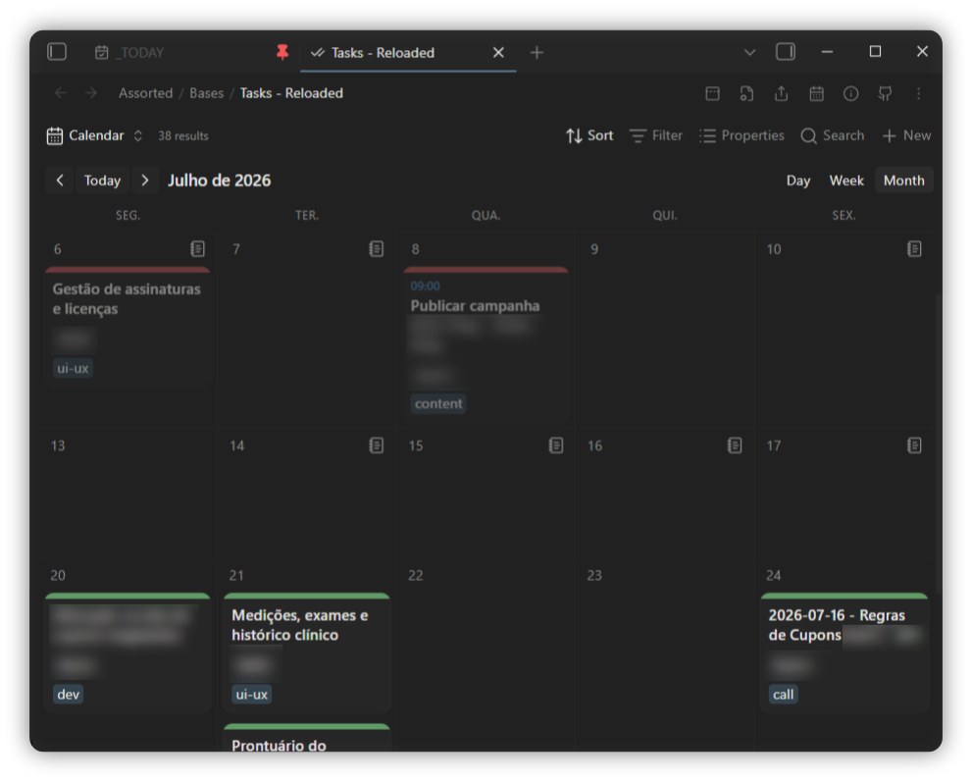Image resolution: width=972 pixels, height=782 pixels.
Task: Click the window-pane icon in header toolbar
Action: pos(713,93)
